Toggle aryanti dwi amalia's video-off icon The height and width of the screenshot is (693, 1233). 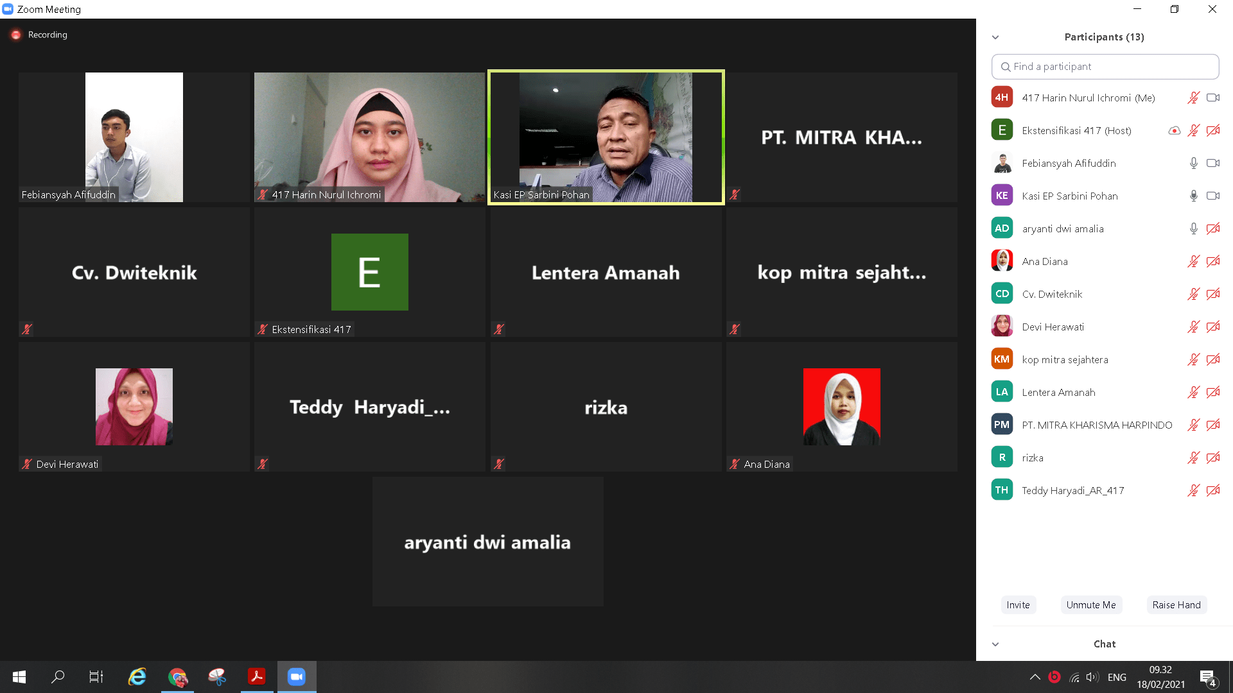click(x=1212, y=228)
